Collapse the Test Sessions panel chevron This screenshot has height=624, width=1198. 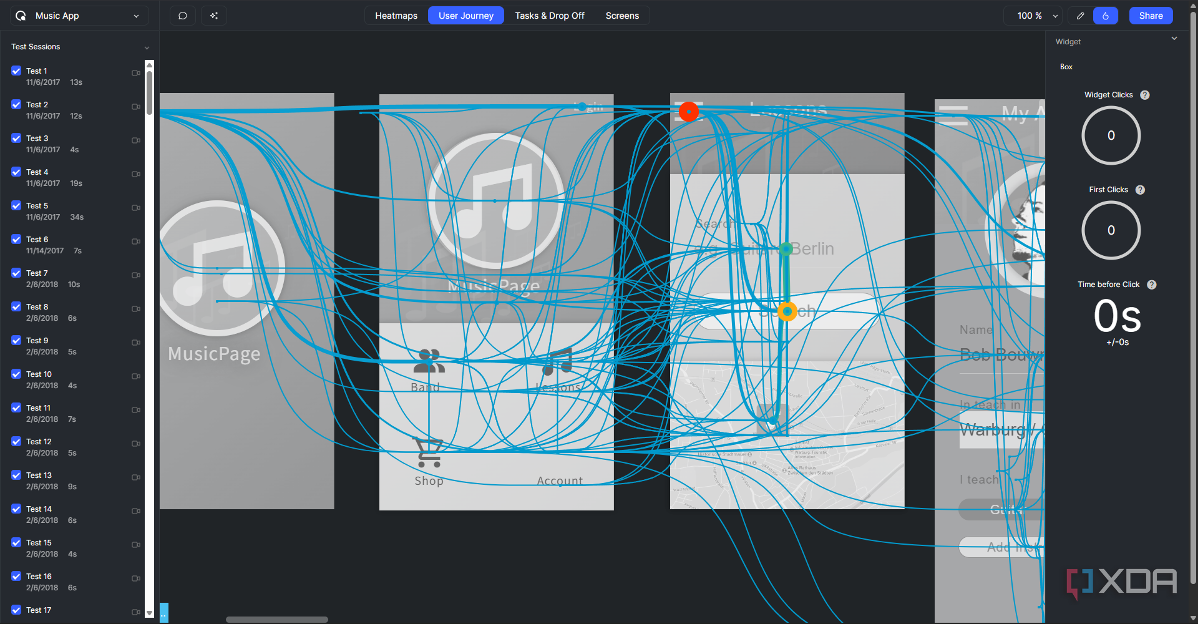[147, 47]
